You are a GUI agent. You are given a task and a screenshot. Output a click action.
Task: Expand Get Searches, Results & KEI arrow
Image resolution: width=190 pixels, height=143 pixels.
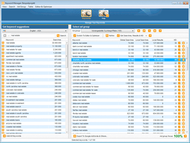point(146,36)
